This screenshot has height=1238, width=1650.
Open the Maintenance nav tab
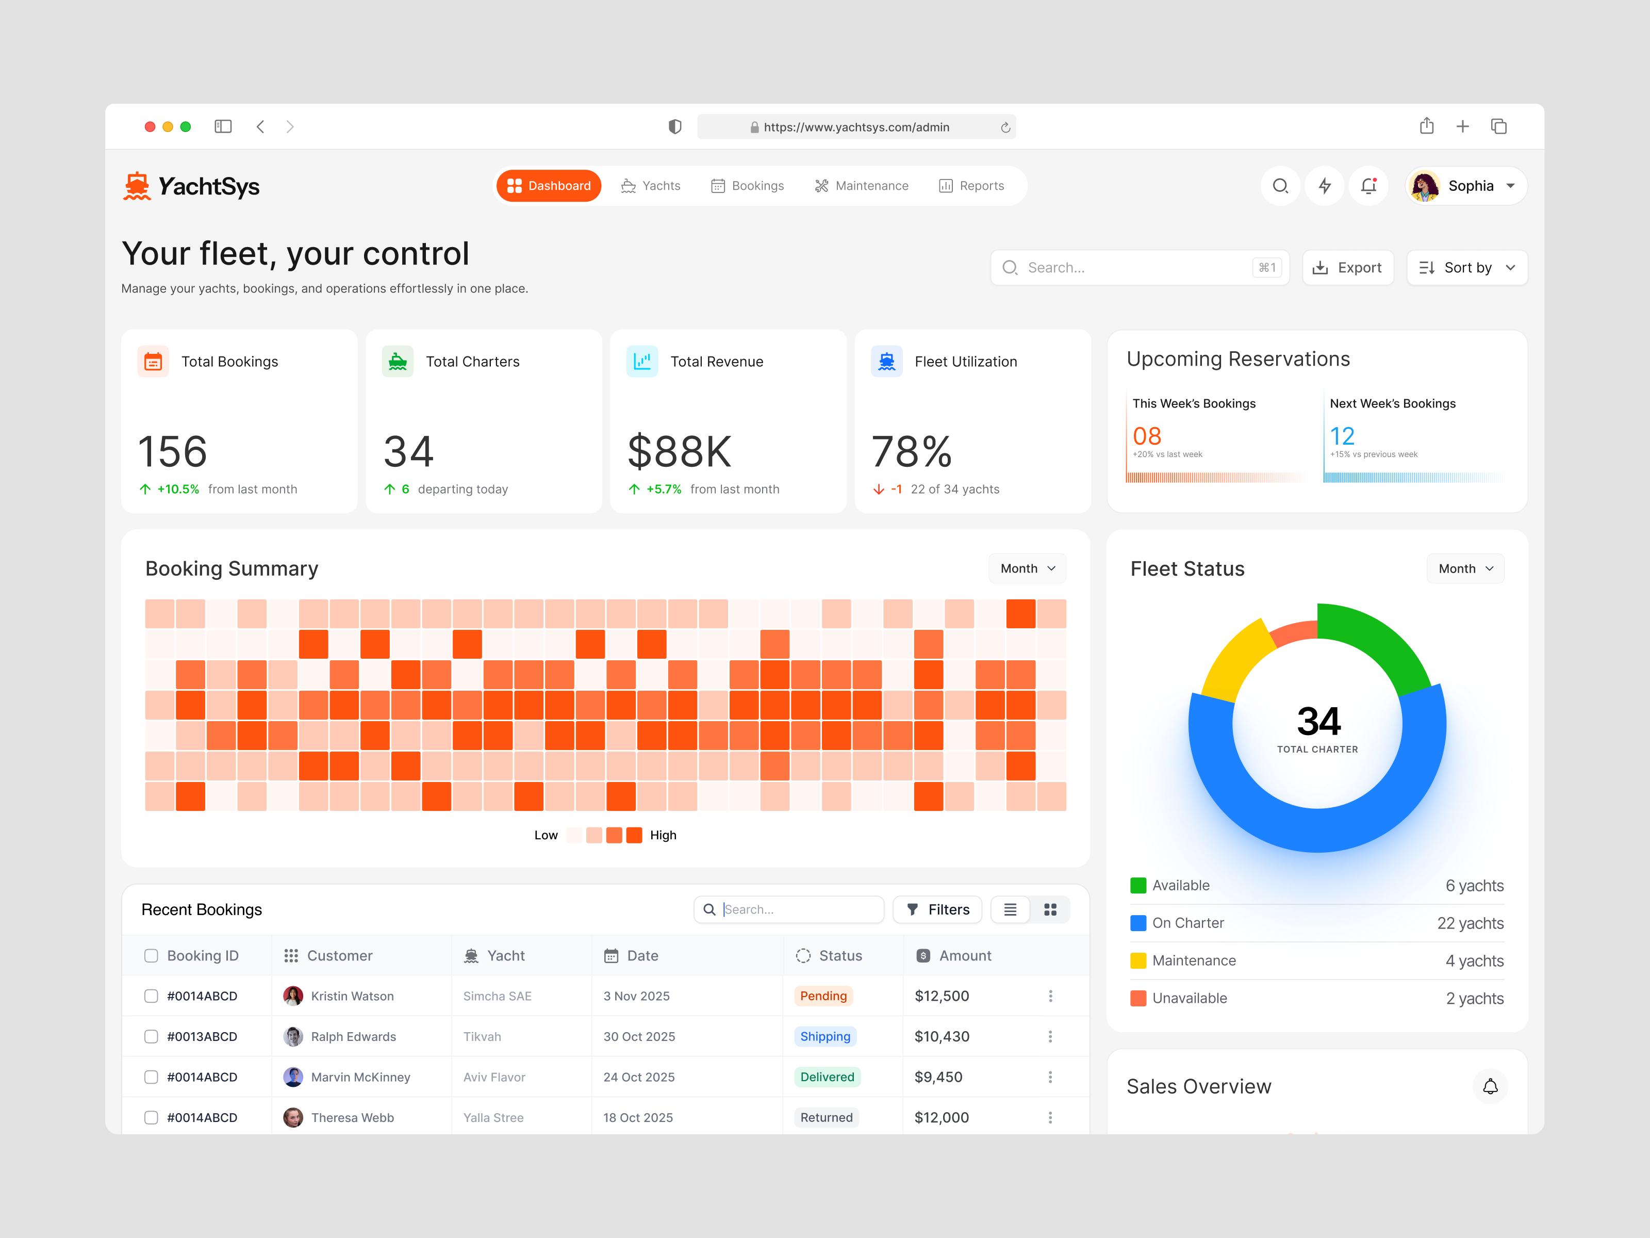click(862, 186)
